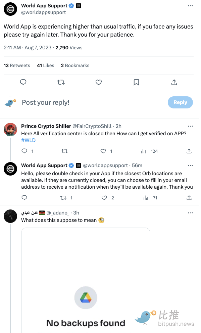The image size is (201, 333).
Task: Open more options on Prince Crypto Shiller reply
Action: [x=190, y=126]
